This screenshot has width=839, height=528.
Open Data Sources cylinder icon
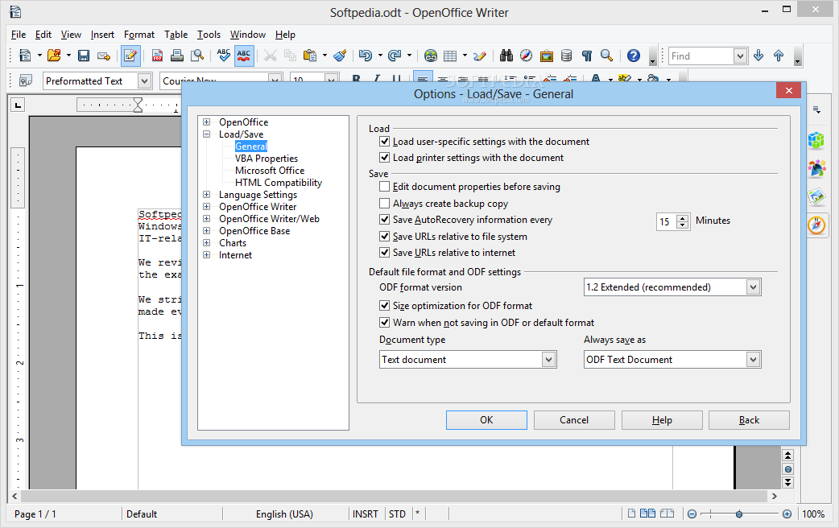tap(566, 56)
